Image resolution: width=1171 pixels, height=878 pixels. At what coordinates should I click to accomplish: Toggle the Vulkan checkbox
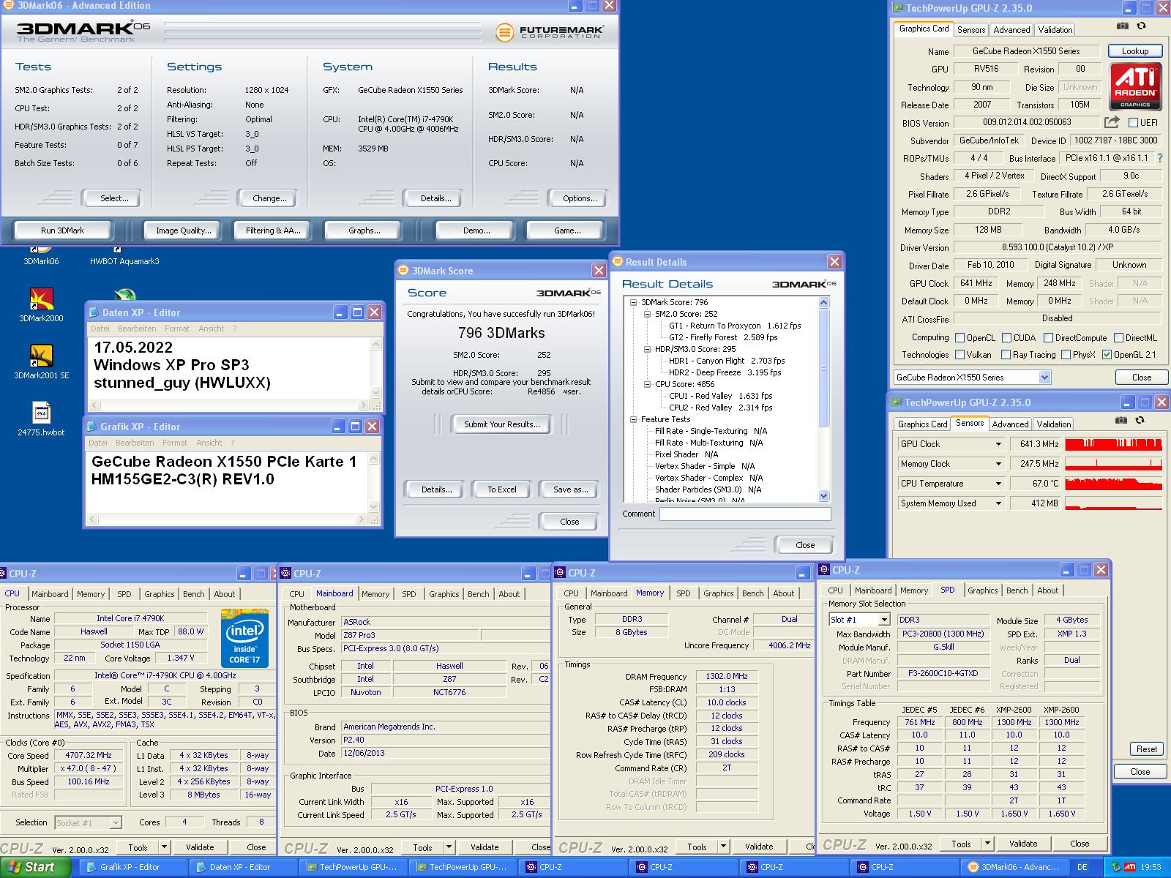tap(959, 355)
